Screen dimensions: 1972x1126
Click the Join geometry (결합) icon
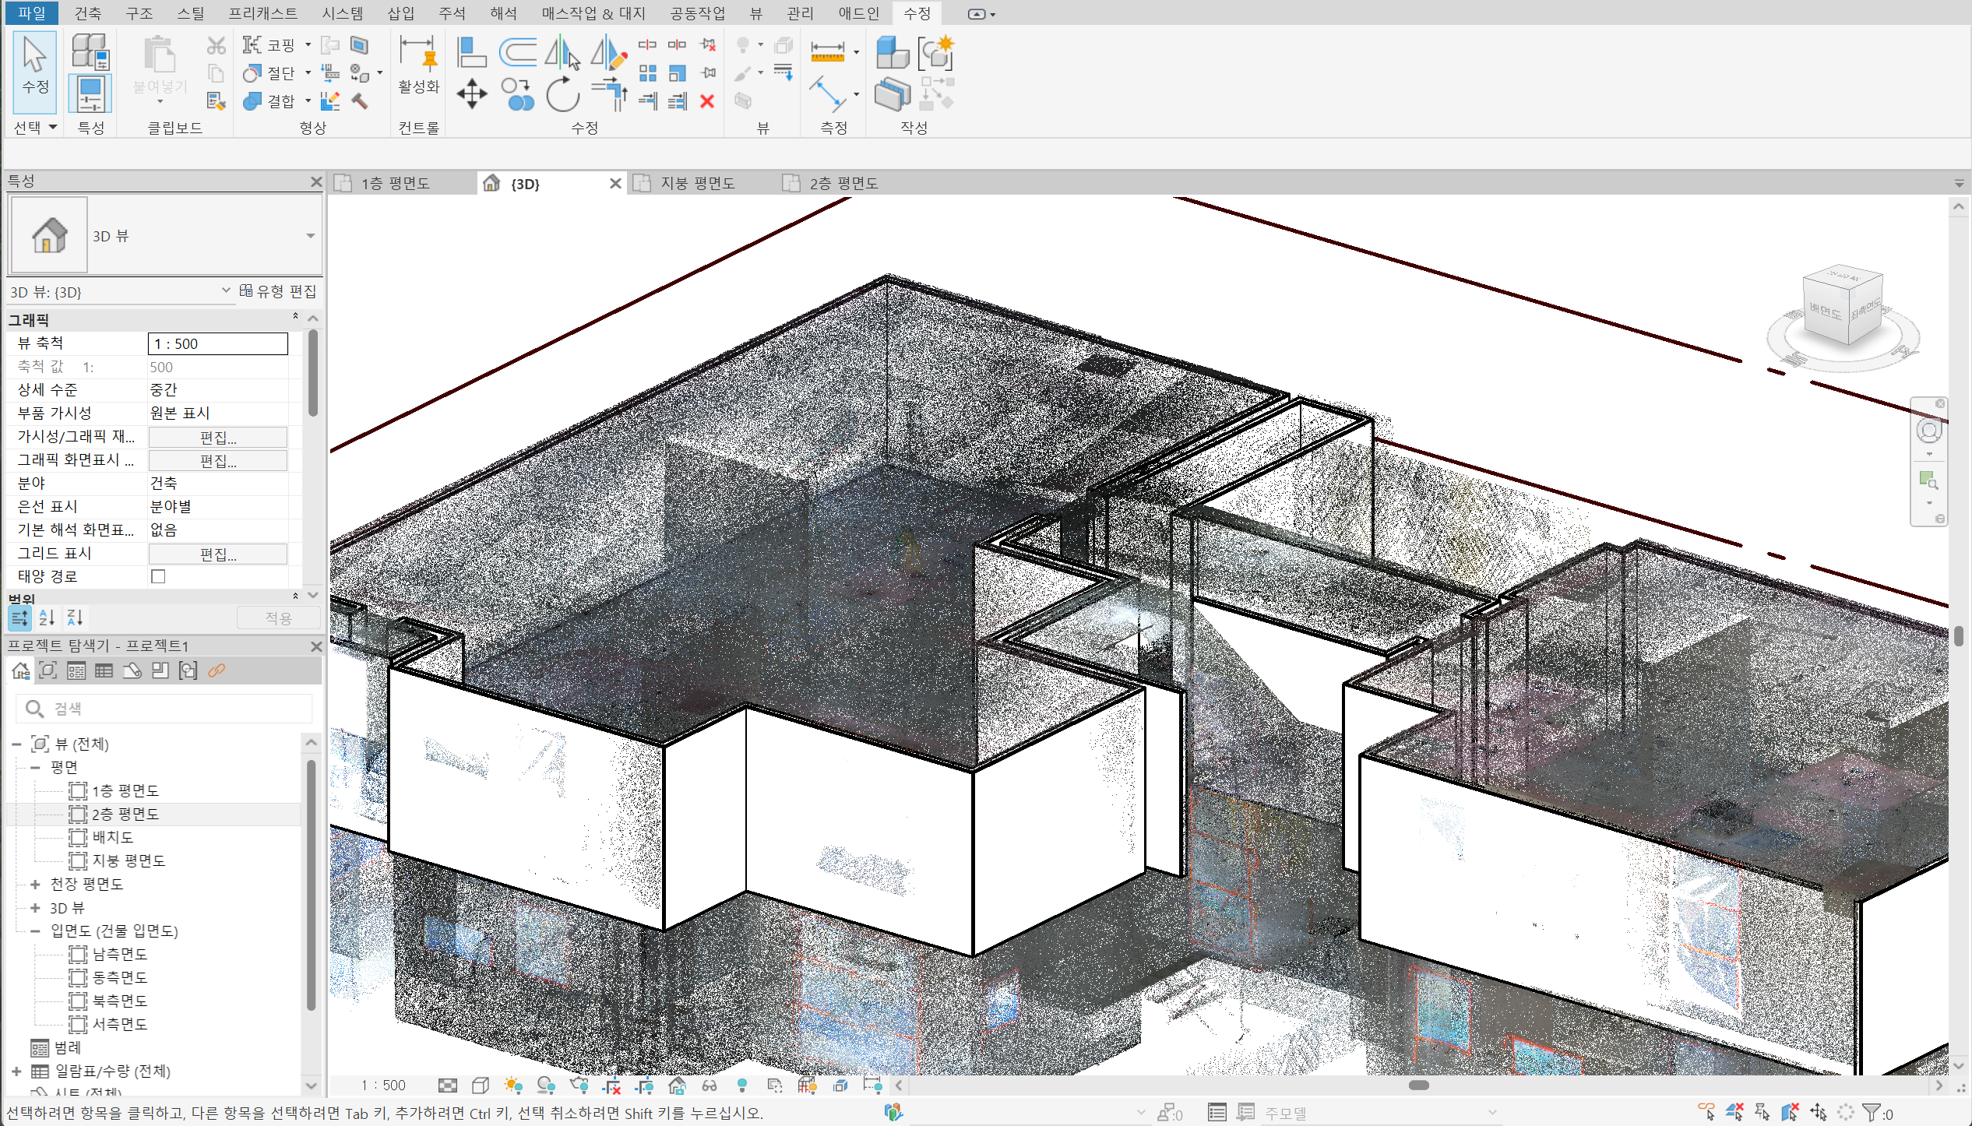click(x=252, y=101)
